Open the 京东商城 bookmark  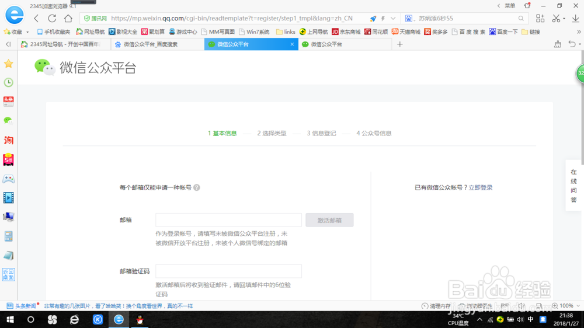(x=346, y=32)
